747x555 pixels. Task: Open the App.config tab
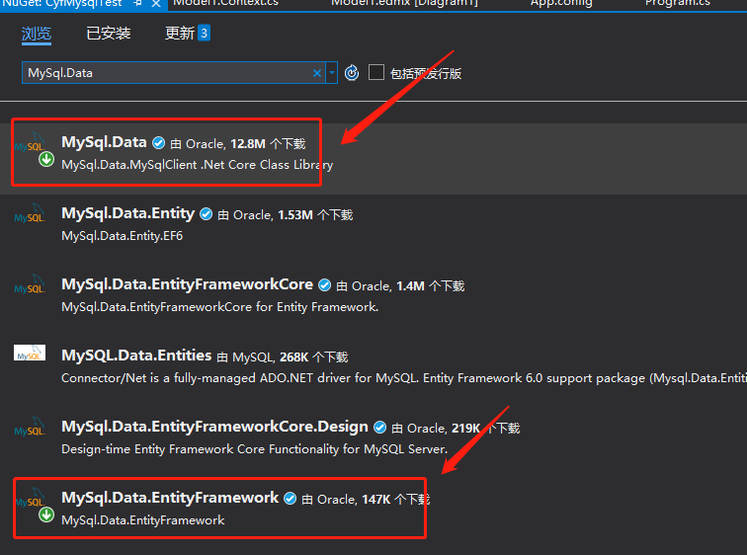pyautogui.click(x=561, y=3)
